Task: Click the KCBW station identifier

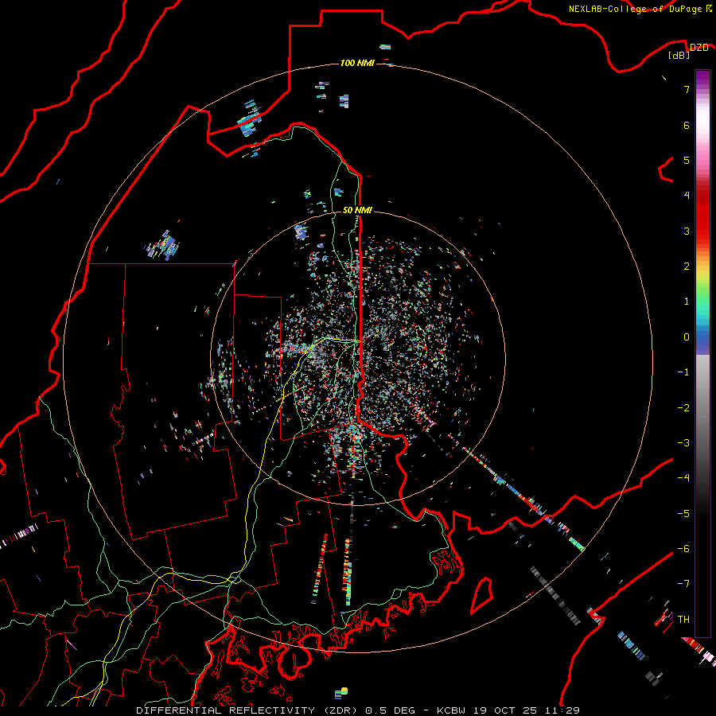Action: click(x=450, y=710)
